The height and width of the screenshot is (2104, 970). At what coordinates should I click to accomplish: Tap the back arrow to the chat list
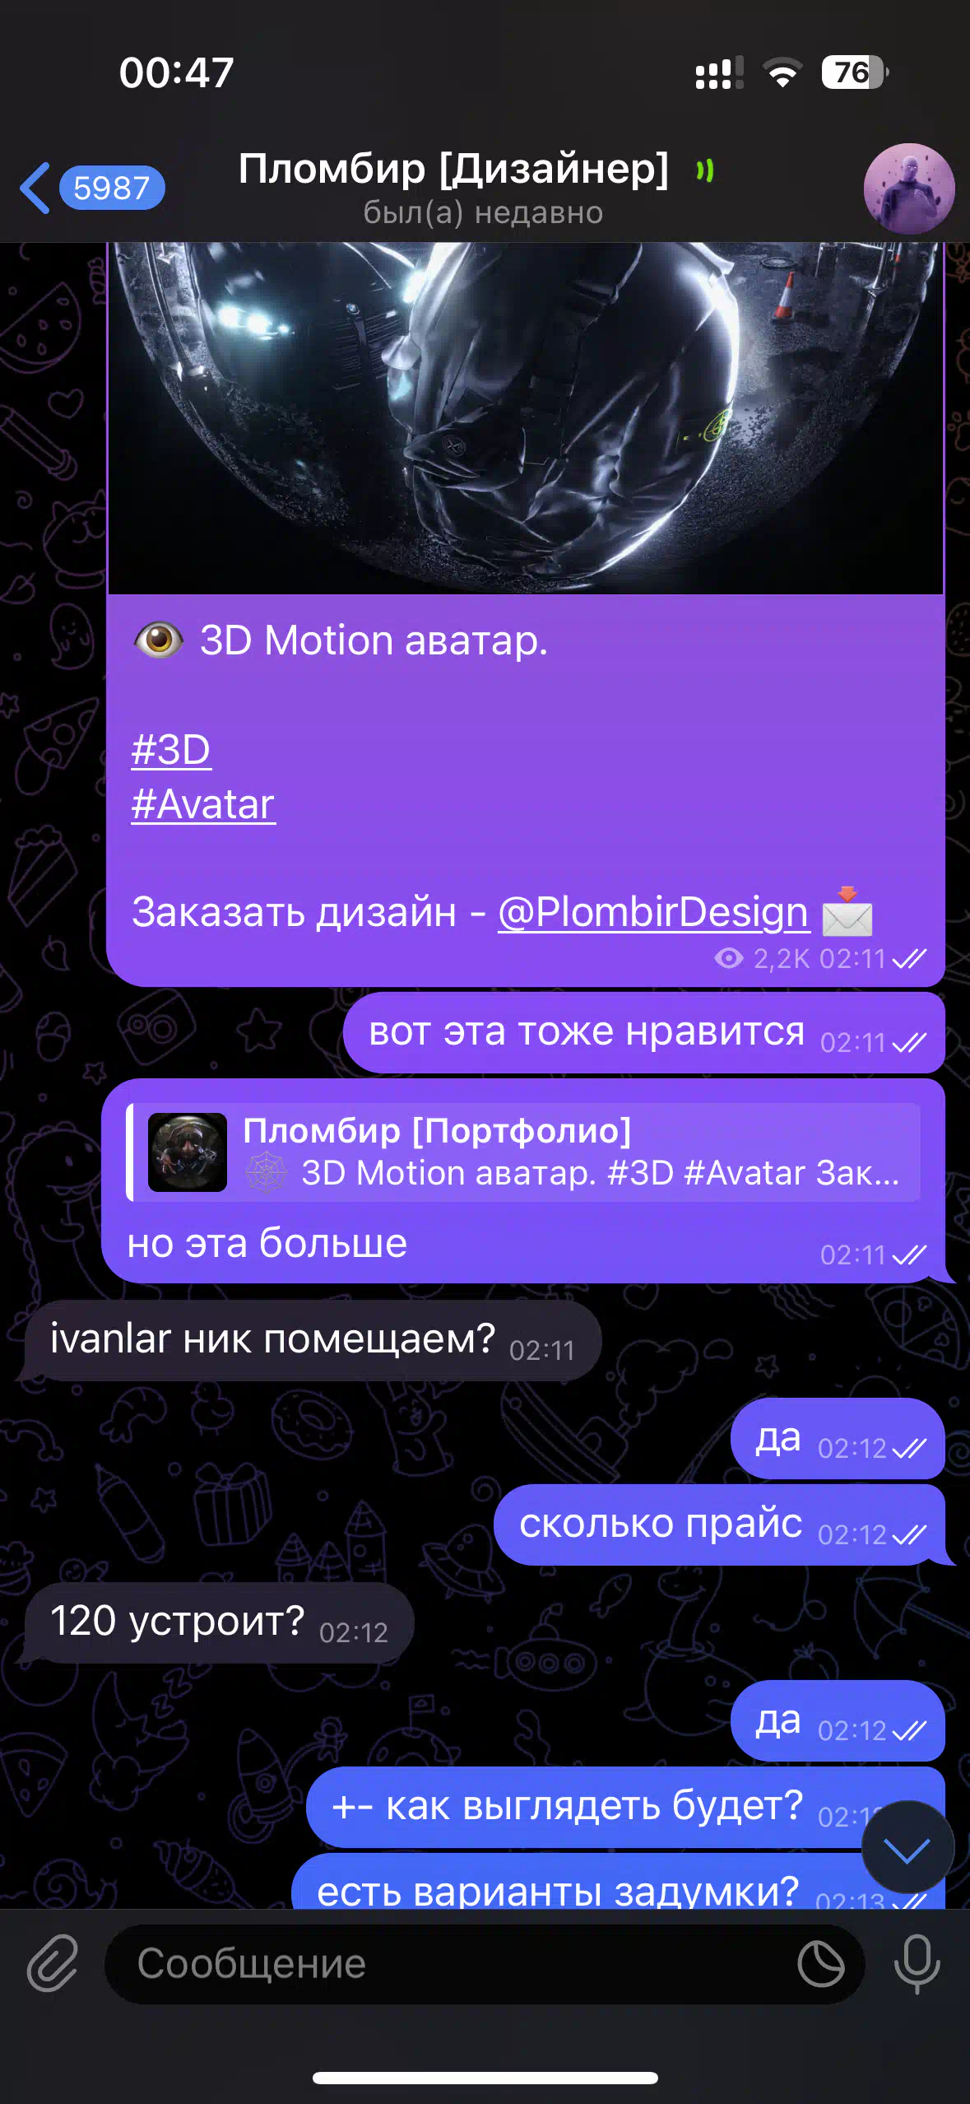[x=35, y=188]
